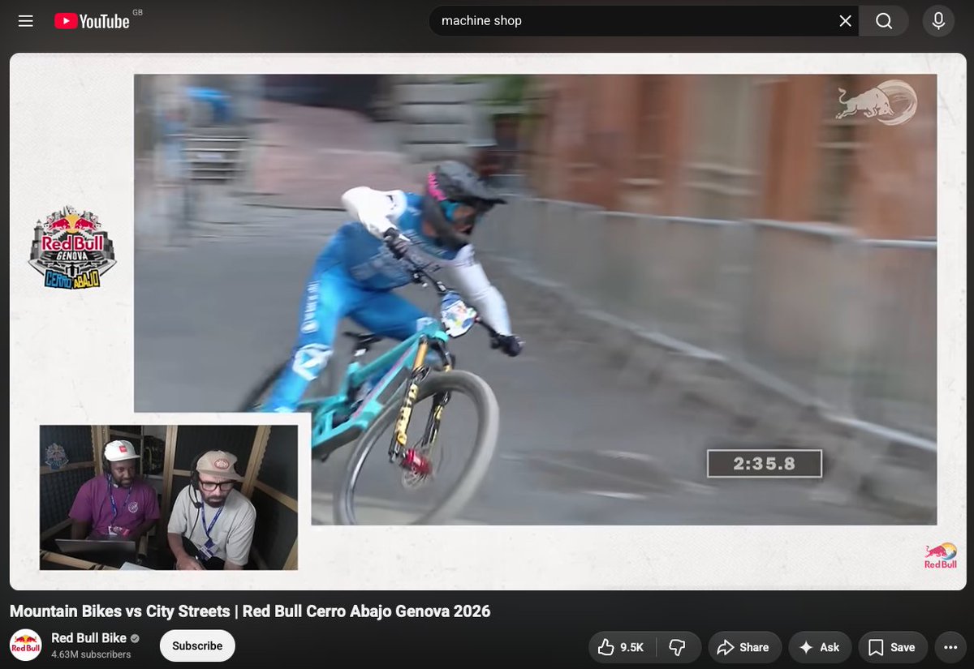Like the video with 9.5K likes

(x=622, y=647)
